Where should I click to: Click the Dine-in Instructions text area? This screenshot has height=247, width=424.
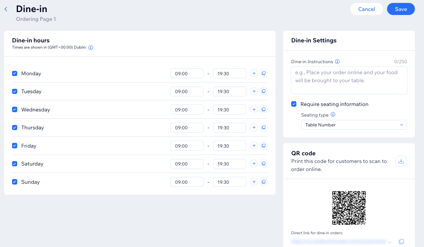point(349,80)
